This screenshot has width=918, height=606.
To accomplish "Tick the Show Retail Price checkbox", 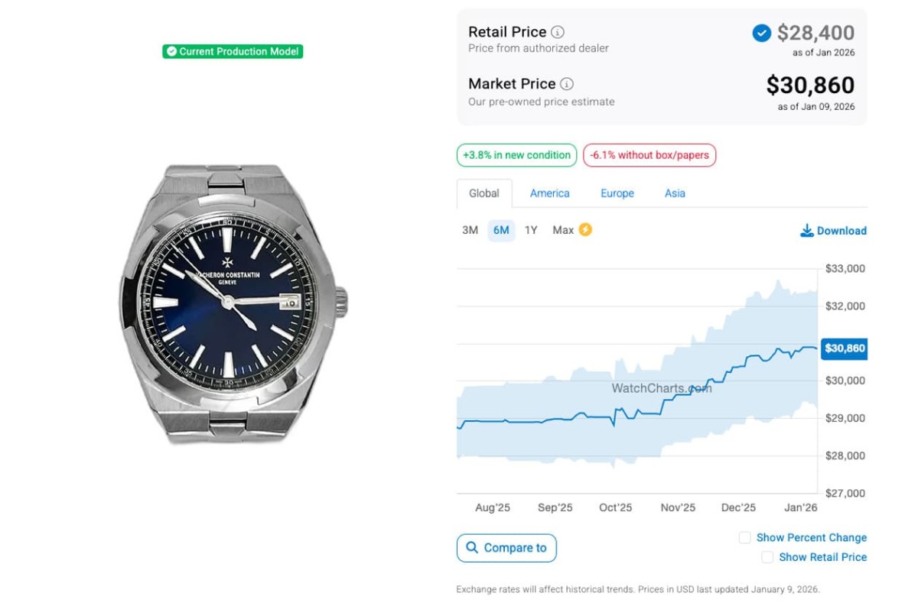I will click(767, 558).
